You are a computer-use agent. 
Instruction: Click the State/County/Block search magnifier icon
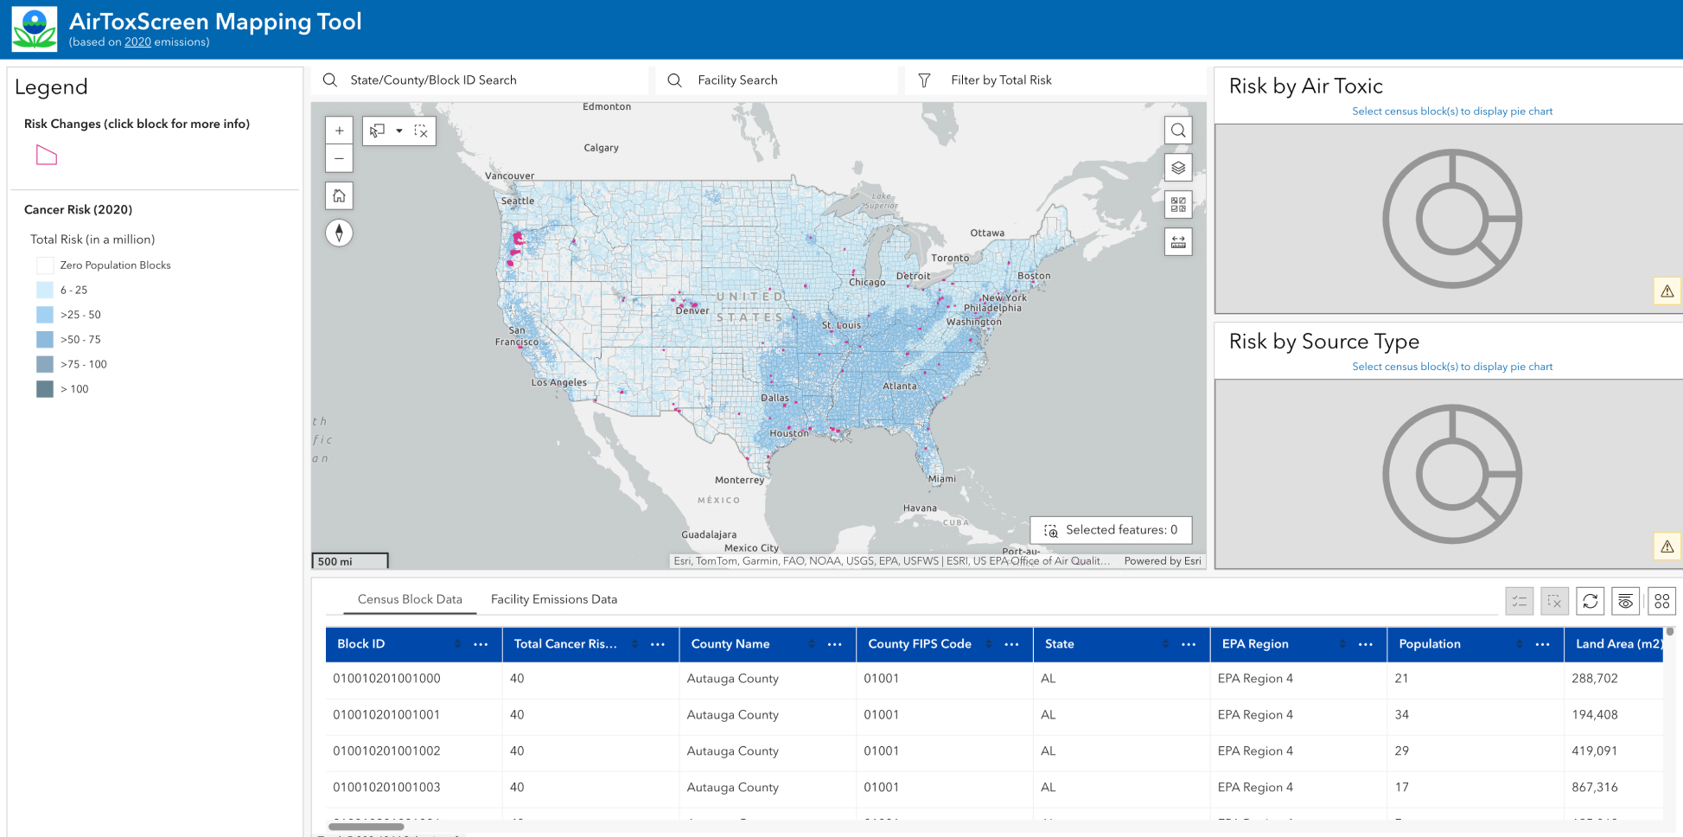tap(329, 80)
